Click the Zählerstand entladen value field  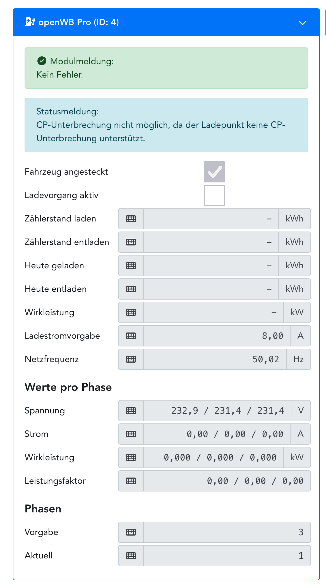pos(211,242)
